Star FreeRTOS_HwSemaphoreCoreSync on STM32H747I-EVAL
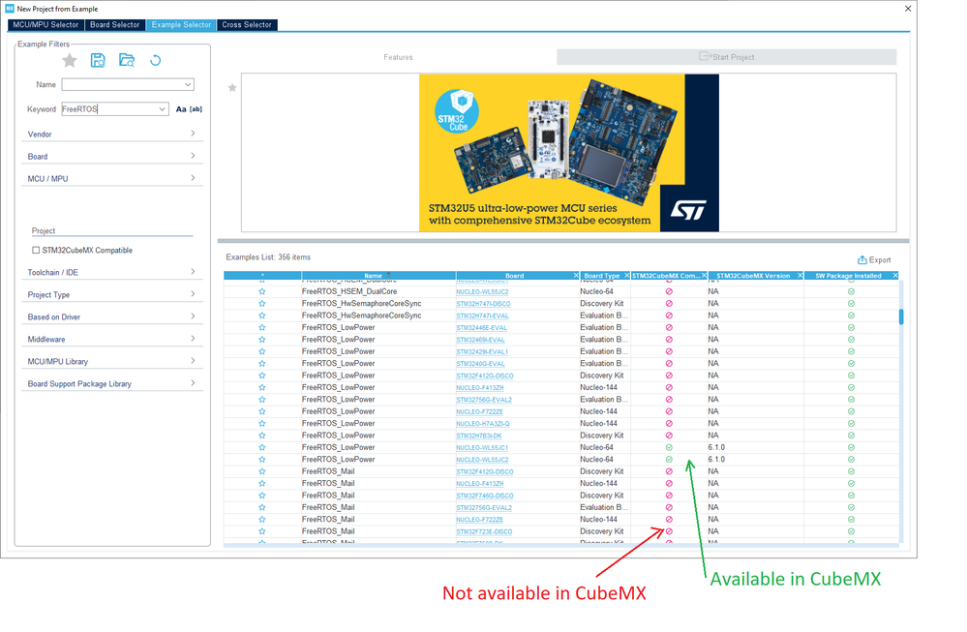 coord(262,316)
